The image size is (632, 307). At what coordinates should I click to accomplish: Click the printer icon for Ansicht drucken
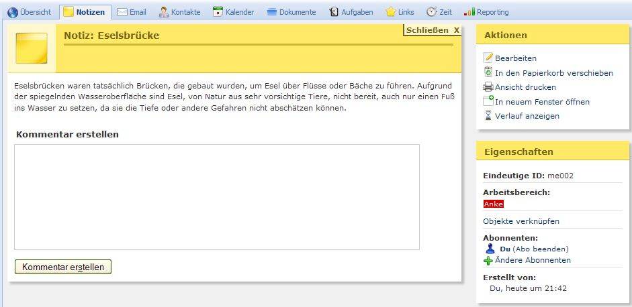point(488,87)
